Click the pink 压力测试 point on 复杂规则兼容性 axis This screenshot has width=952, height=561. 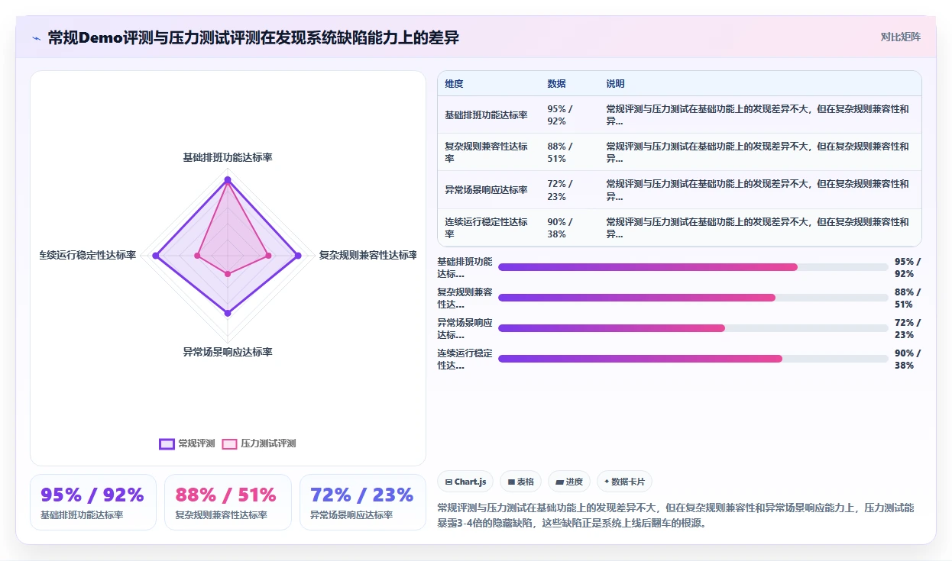[268, 256]
